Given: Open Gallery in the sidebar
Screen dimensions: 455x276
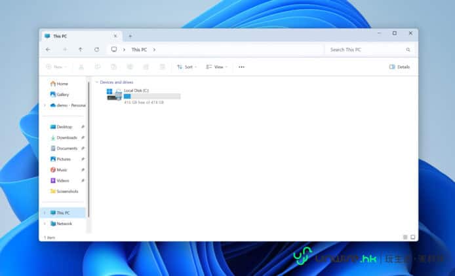Looking at the screenshot, I should 62,94.
